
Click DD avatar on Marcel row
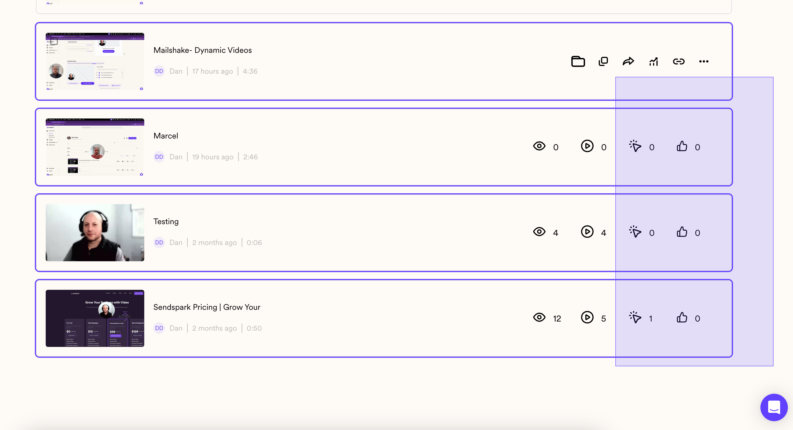(x=159, y=157)
